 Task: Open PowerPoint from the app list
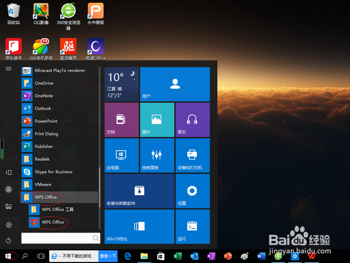tap(60, 121)
